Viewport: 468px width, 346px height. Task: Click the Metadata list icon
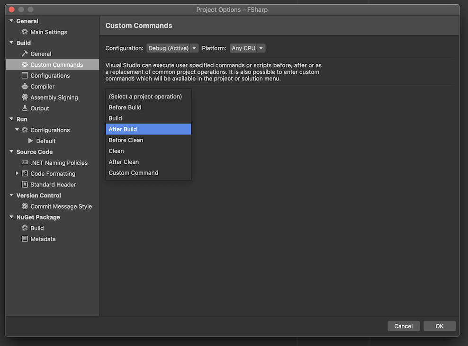[25, 239]
